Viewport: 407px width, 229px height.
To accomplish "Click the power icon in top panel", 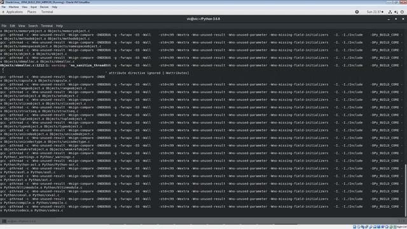I will click(x=402, y=12).
